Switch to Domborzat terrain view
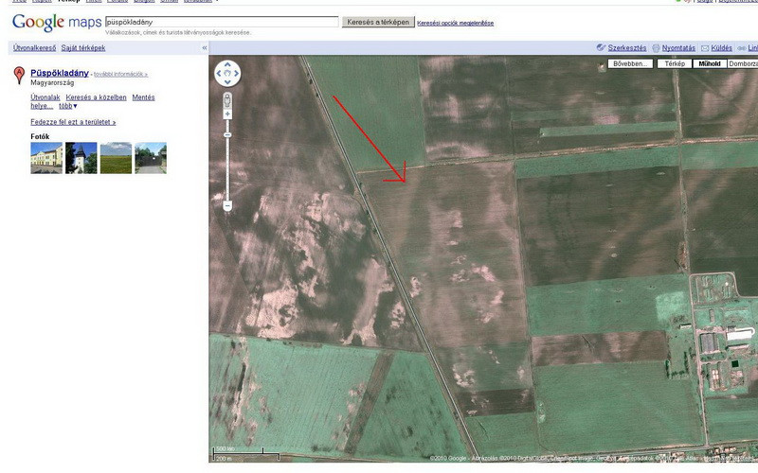 (743, 63)
